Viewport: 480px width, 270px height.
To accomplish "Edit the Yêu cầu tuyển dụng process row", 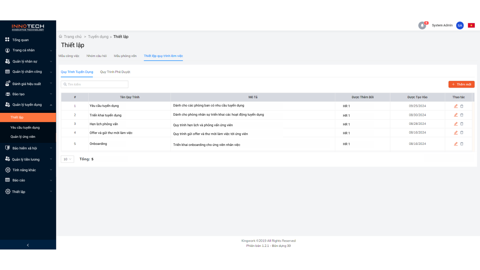I will tap(456, 106).
